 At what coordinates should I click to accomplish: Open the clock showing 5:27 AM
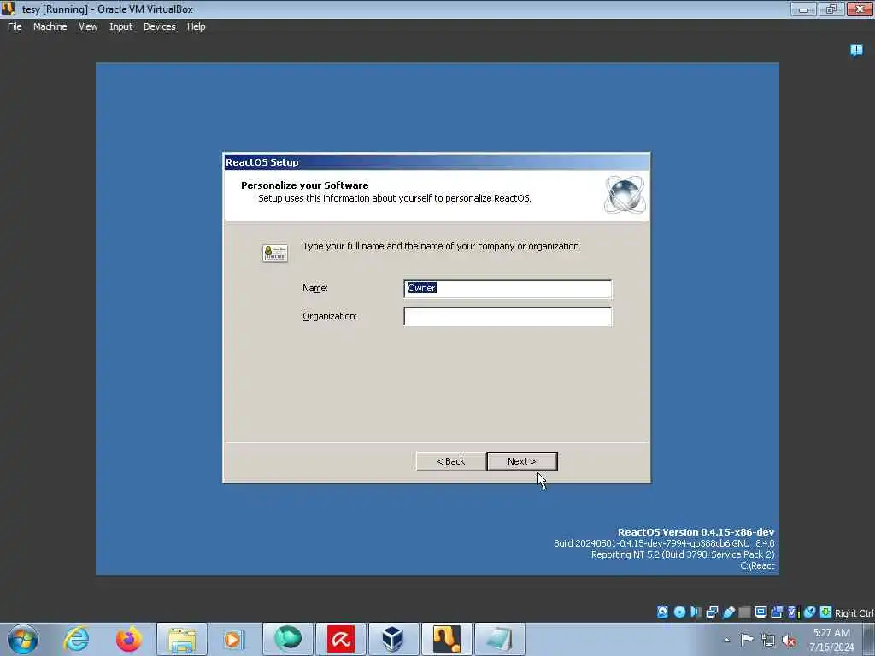point(831,639)
